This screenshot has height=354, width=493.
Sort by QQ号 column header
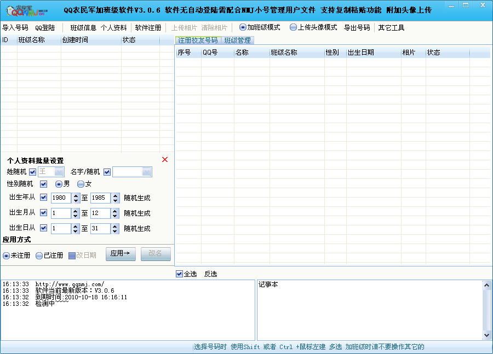217,53
